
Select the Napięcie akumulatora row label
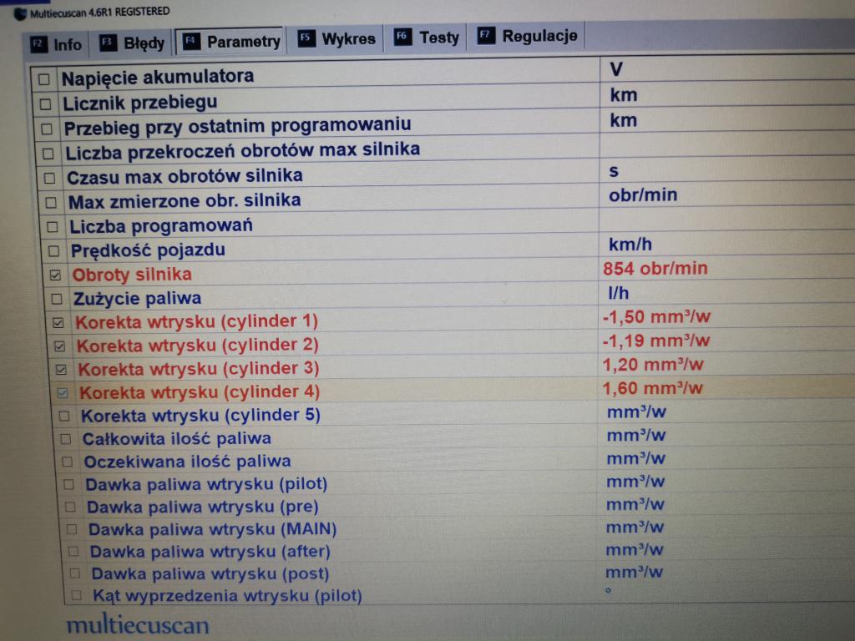click(x=158, y=78)
